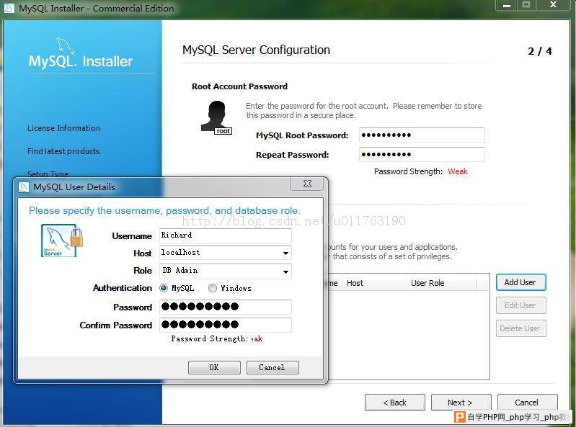The image size is (576, 427).
Task: Click the 2 / 4 step indicator
Action: point(540,51)
